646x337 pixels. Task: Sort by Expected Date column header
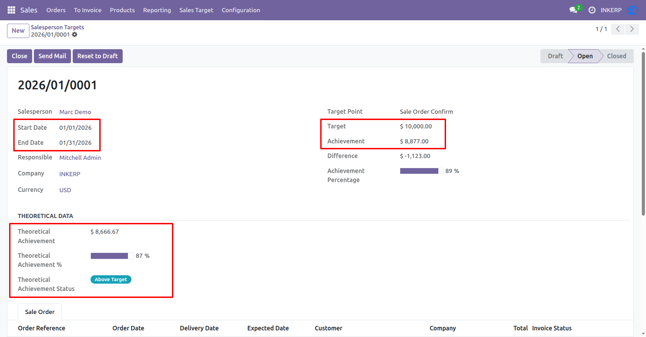(268, 328)
